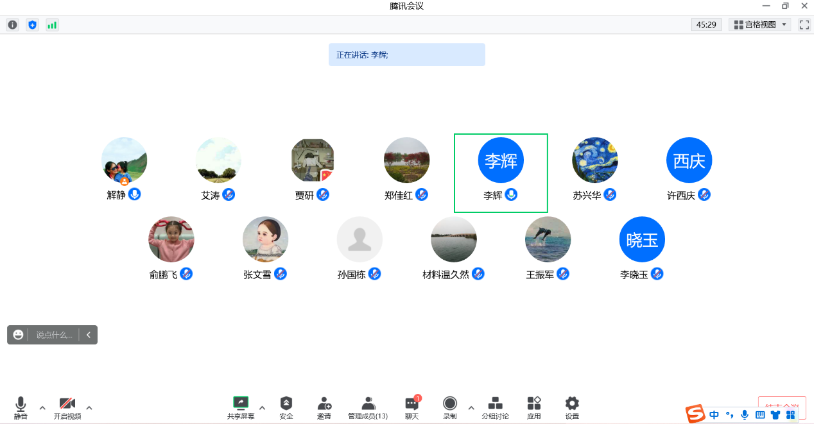Image resolution: width=814 pixels, height=424 pixels.
Task: Open meeting Settings (设置) gear
Action: 571,407
